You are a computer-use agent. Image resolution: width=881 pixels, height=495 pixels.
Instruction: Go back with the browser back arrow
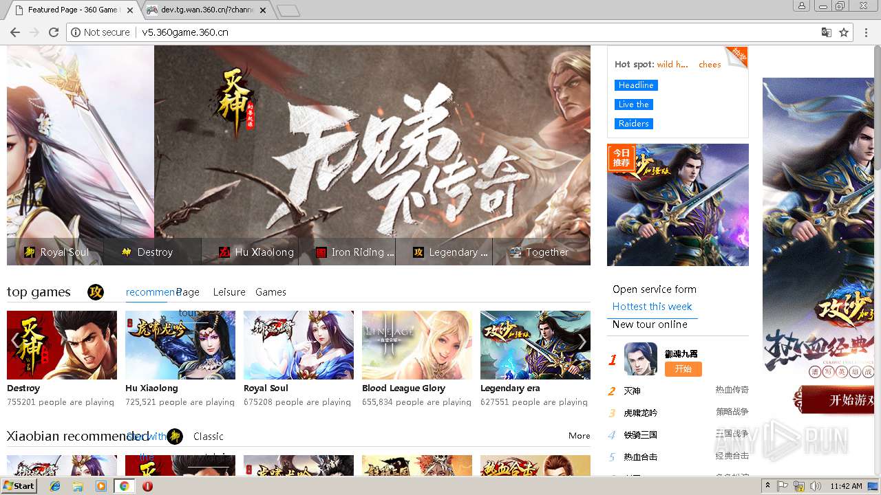point(14,32)
